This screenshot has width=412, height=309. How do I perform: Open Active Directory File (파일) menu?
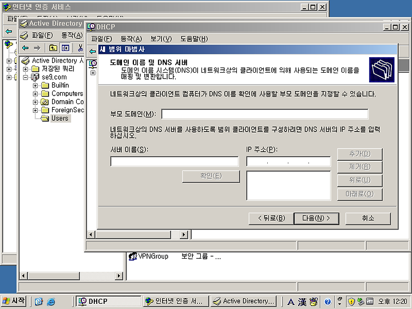click(42, 35)
